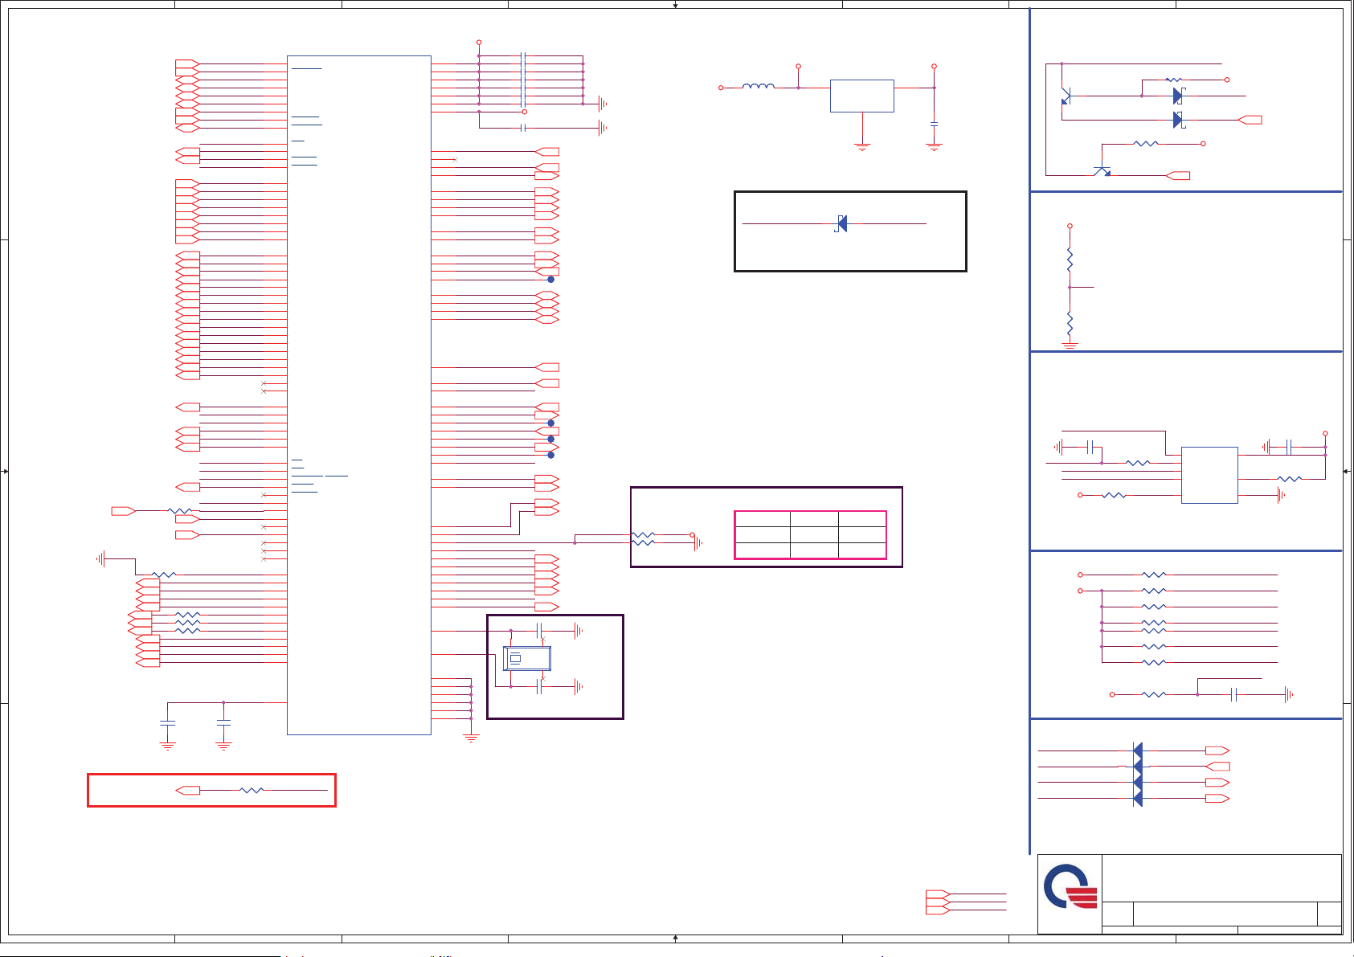Click the lower transistor in top-right panel
Screen dimensions: 1354x957
(1102, 171)
